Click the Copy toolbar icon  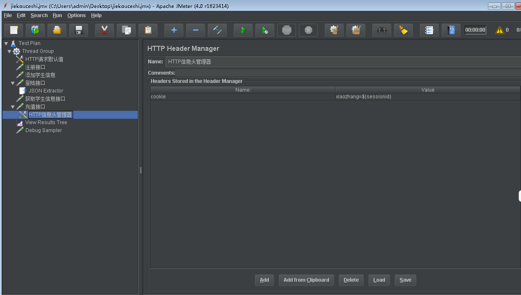(126, 30)
